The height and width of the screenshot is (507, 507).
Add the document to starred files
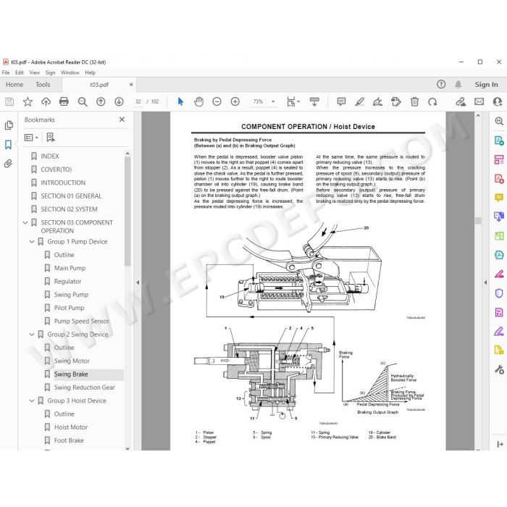pos(28,102)
